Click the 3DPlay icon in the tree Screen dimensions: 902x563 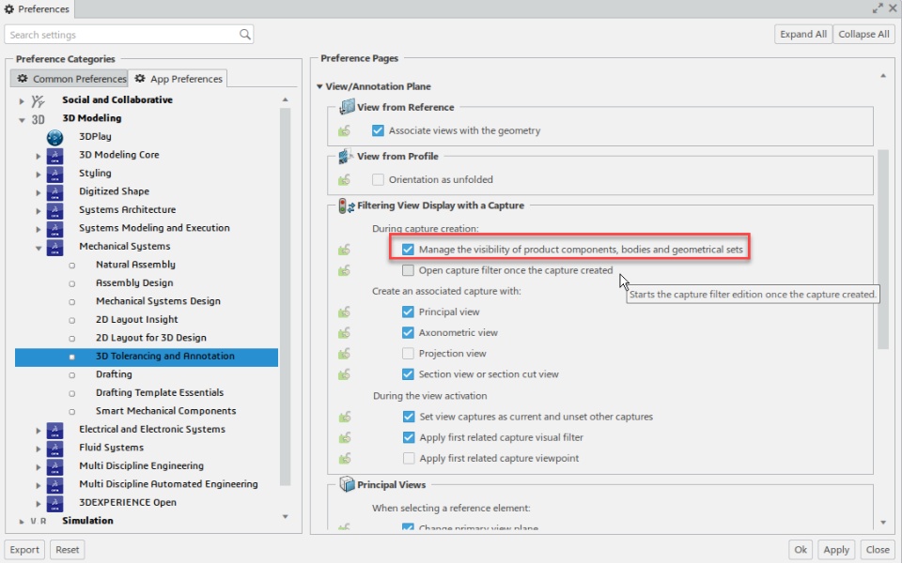tap(54, 137)
